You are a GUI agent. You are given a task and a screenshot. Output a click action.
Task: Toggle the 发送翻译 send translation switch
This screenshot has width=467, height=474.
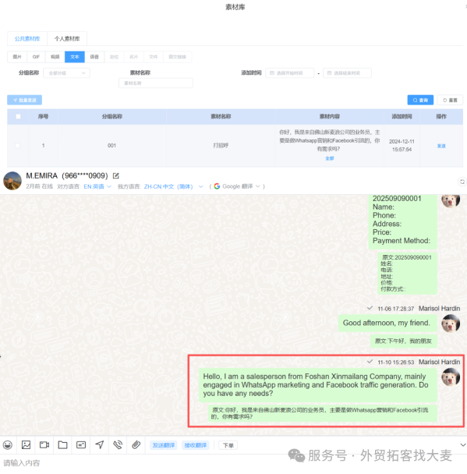click(164, 445)
